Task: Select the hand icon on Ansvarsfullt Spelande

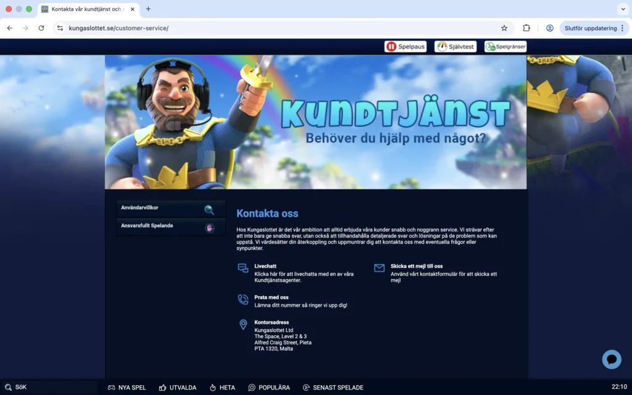Action: 209,228
